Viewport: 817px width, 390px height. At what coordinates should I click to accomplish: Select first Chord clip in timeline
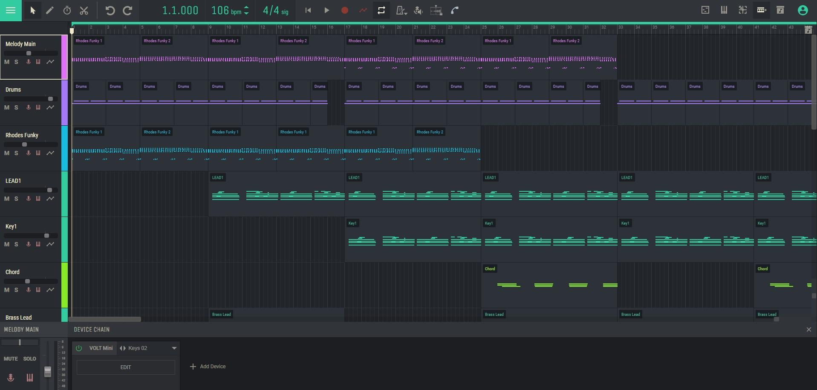[x=549, y=285]
